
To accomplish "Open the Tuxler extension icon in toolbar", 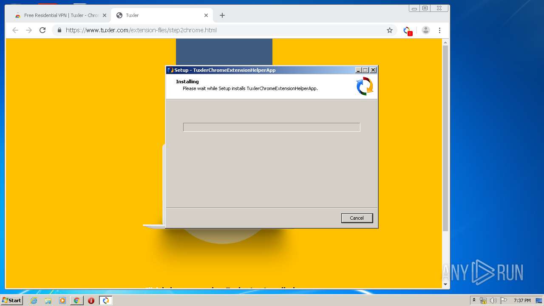I will click(408, 31).
